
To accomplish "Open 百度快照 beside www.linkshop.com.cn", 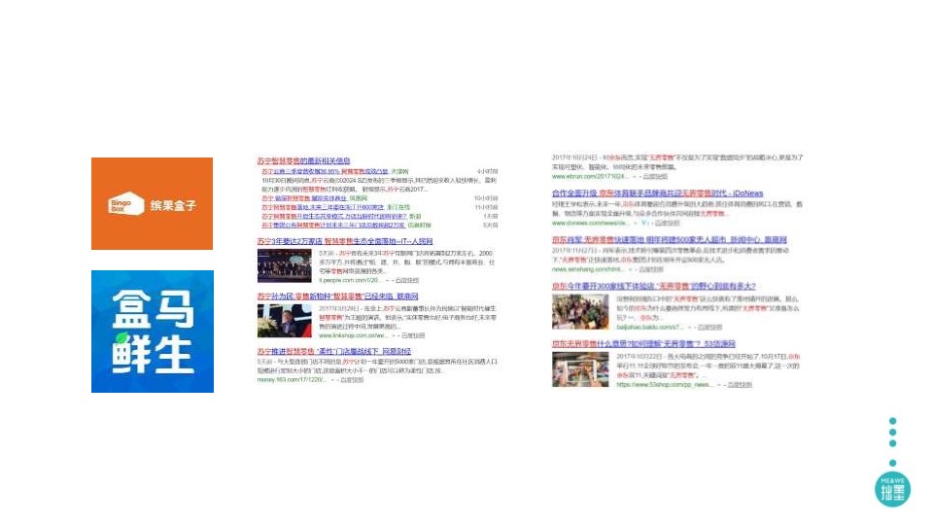I will click(x=413, y=335).
